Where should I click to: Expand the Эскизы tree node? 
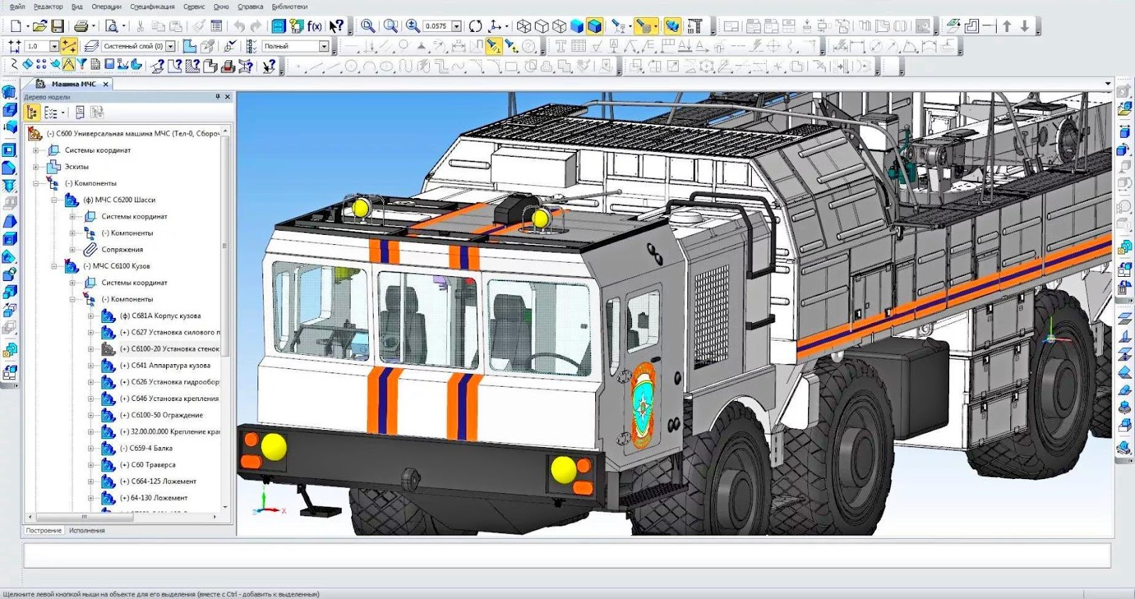point(36,167)
